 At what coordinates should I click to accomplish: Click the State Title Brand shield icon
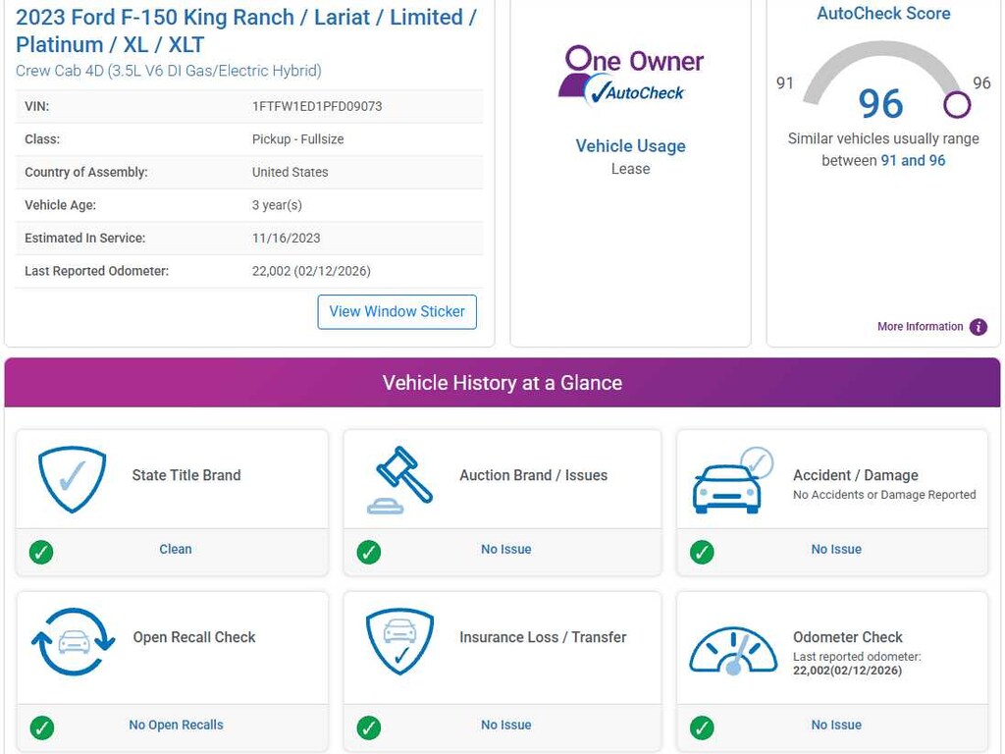pyautogui.click(x=72, y=479)
